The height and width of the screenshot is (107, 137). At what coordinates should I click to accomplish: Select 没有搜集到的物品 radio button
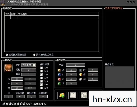click(x=34, y=55)
